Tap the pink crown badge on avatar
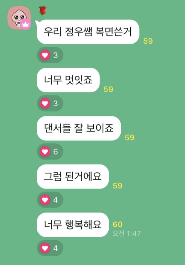 tap(25, 24)
